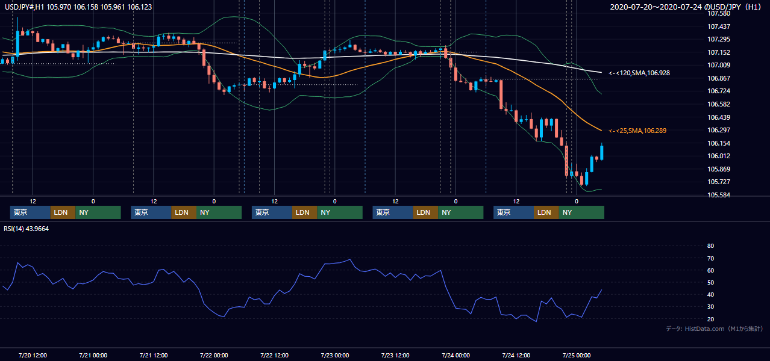Click the 東京 session block for 7/20
This screenshot has width=770, height=361.
(x=30, y=212)
